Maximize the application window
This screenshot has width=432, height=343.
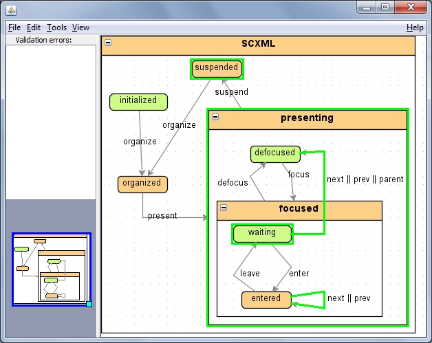coord(385,7)
